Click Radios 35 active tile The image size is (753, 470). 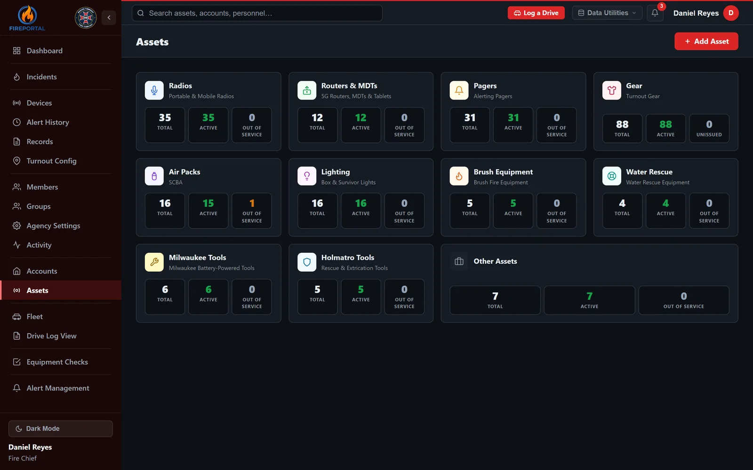tap(208, 125)
